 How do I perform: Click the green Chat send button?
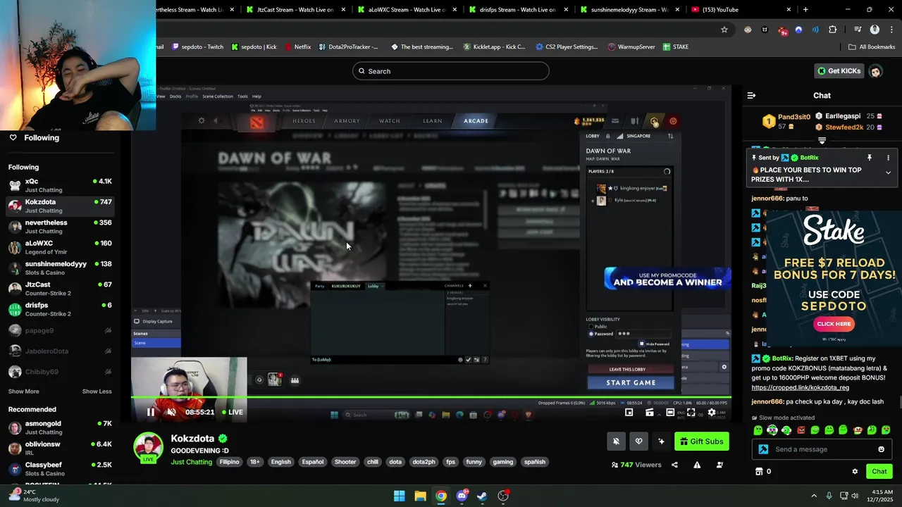point(879,471)
